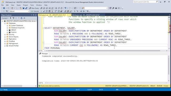
Task: Click the Object Explorer horizontal scrollbar
Action: point(13,86)
